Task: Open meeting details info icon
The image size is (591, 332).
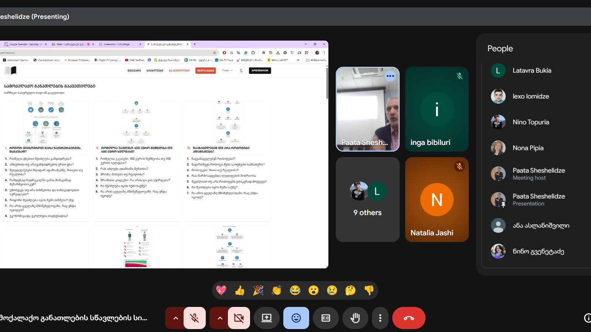Action: point(587,318)
